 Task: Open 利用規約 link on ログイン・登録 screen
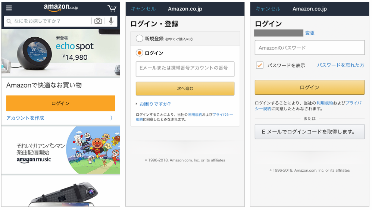point(195,115)
